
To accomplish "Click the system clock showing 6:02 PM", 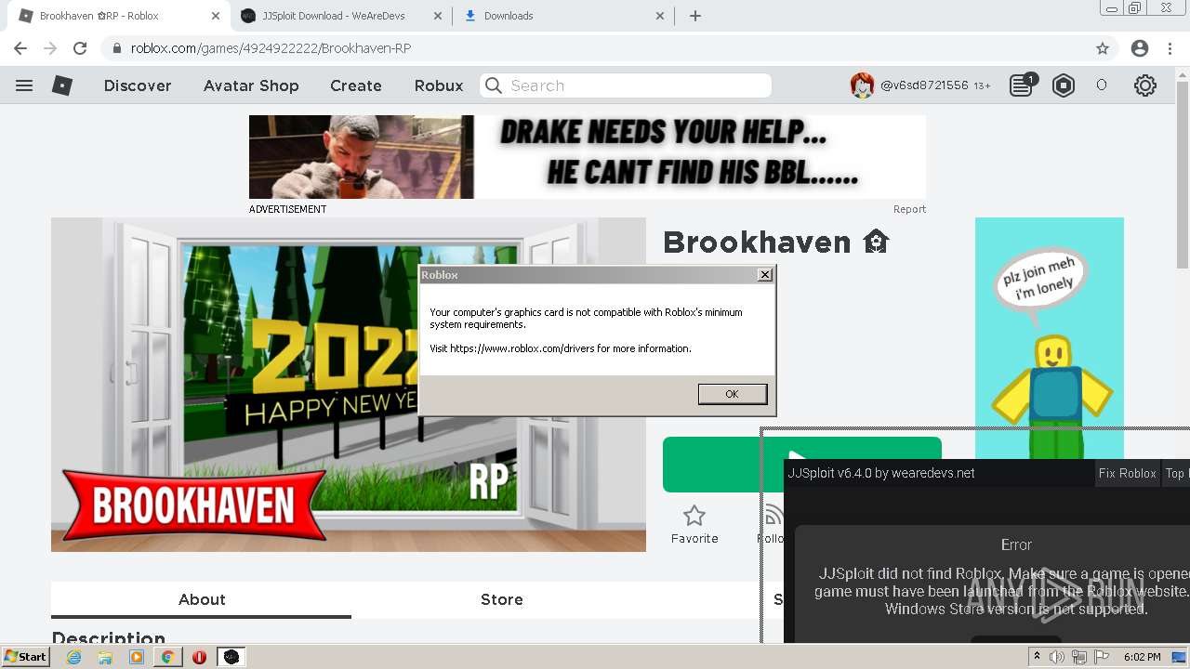I will pyautogui.click(x=1142, y=657).
